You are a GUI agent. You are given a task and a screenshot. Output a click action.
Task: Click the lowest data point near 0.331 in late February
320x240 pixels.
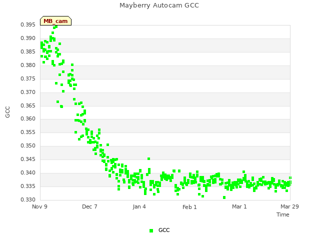pyautogui.click(x=224, y=197)
